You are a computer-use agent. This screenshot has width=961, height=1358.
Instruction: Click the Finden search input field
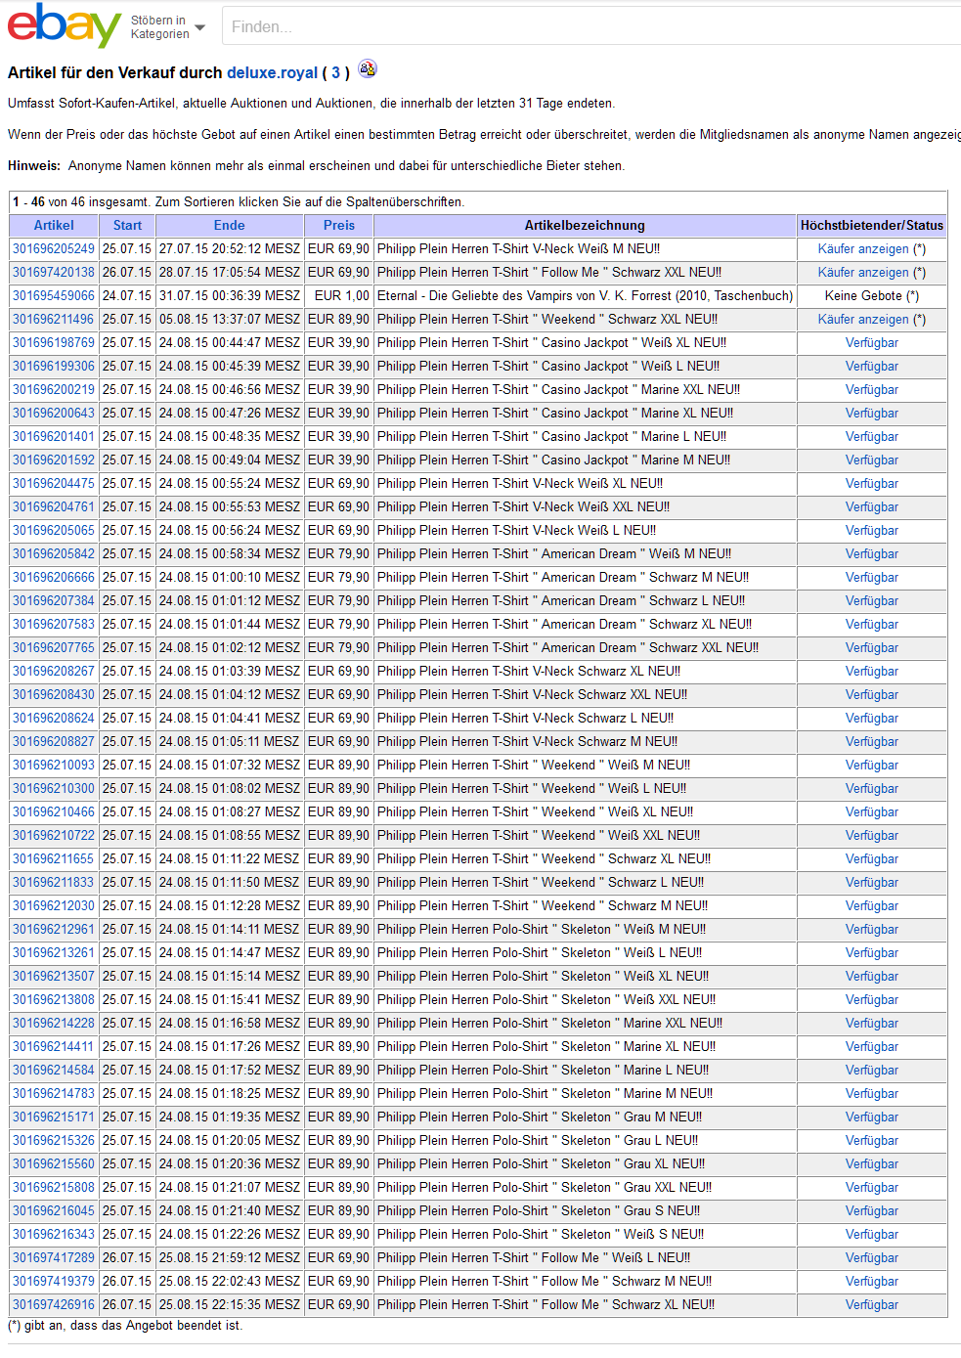tap(587, 26)
